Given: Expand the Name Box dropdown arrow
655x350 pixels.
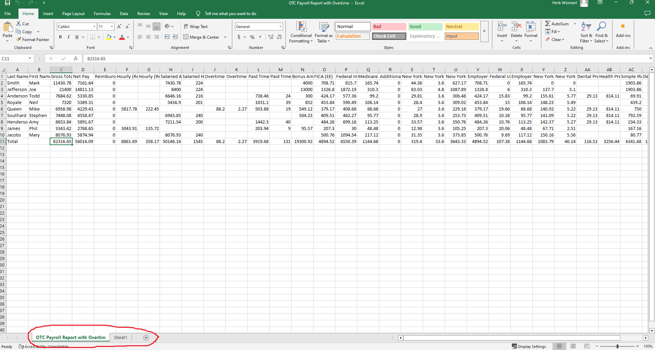Looking at the screenshot, I should (x=30, y=59).
